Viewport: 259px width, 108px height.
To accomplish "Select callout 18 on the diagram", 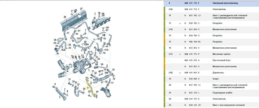I will tap(98, 36).
